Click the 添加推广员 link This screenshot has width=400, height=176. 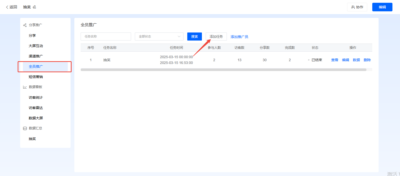coord(239,37)
